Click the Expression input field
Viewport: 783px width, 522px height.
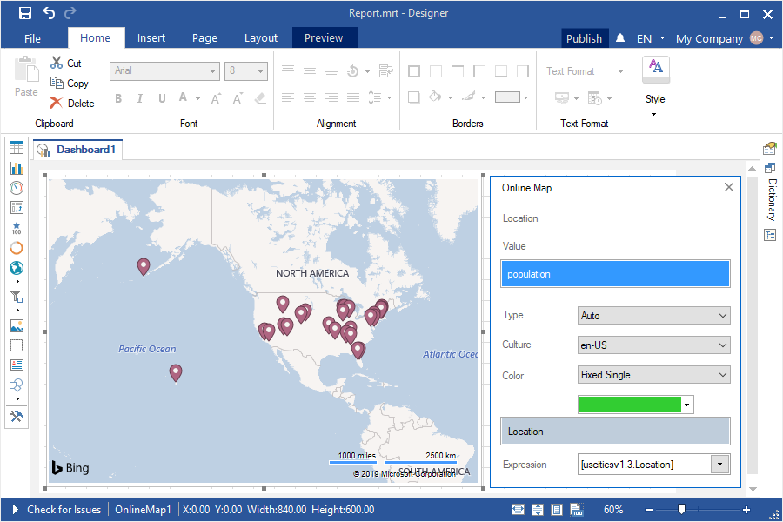[644, 464]
